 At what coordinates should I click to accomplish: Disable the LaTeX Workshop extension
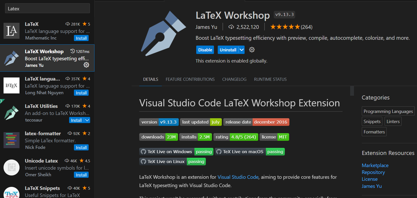[205, 50]
